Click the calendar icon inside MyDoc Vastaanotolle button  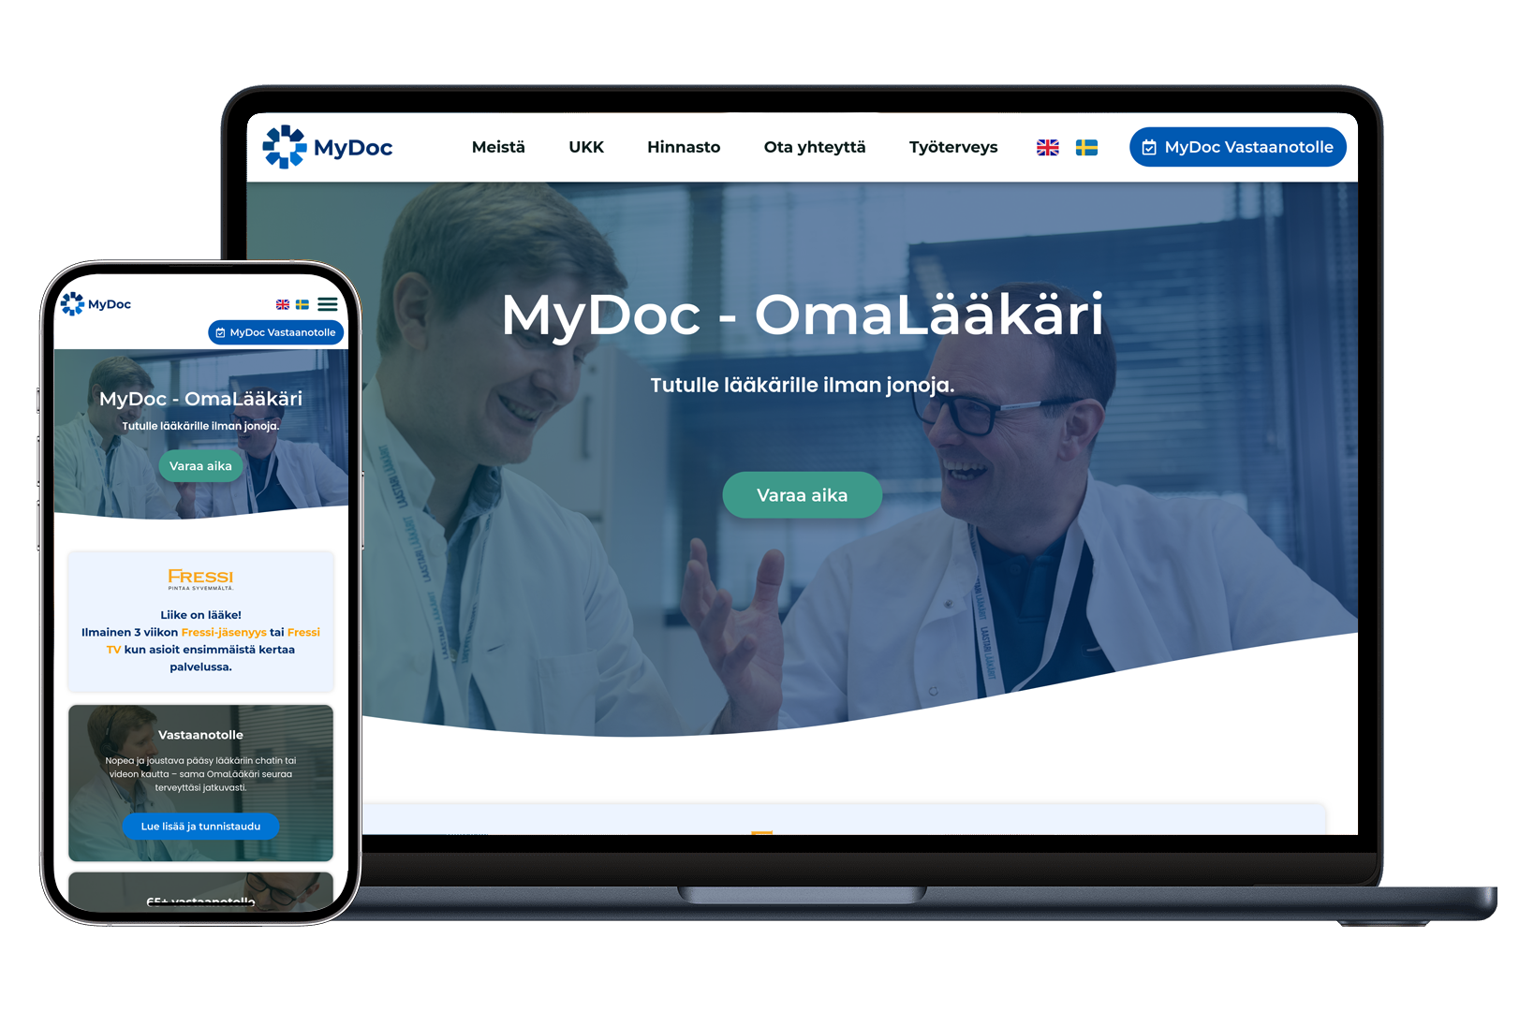click(x=1149, y=147)
